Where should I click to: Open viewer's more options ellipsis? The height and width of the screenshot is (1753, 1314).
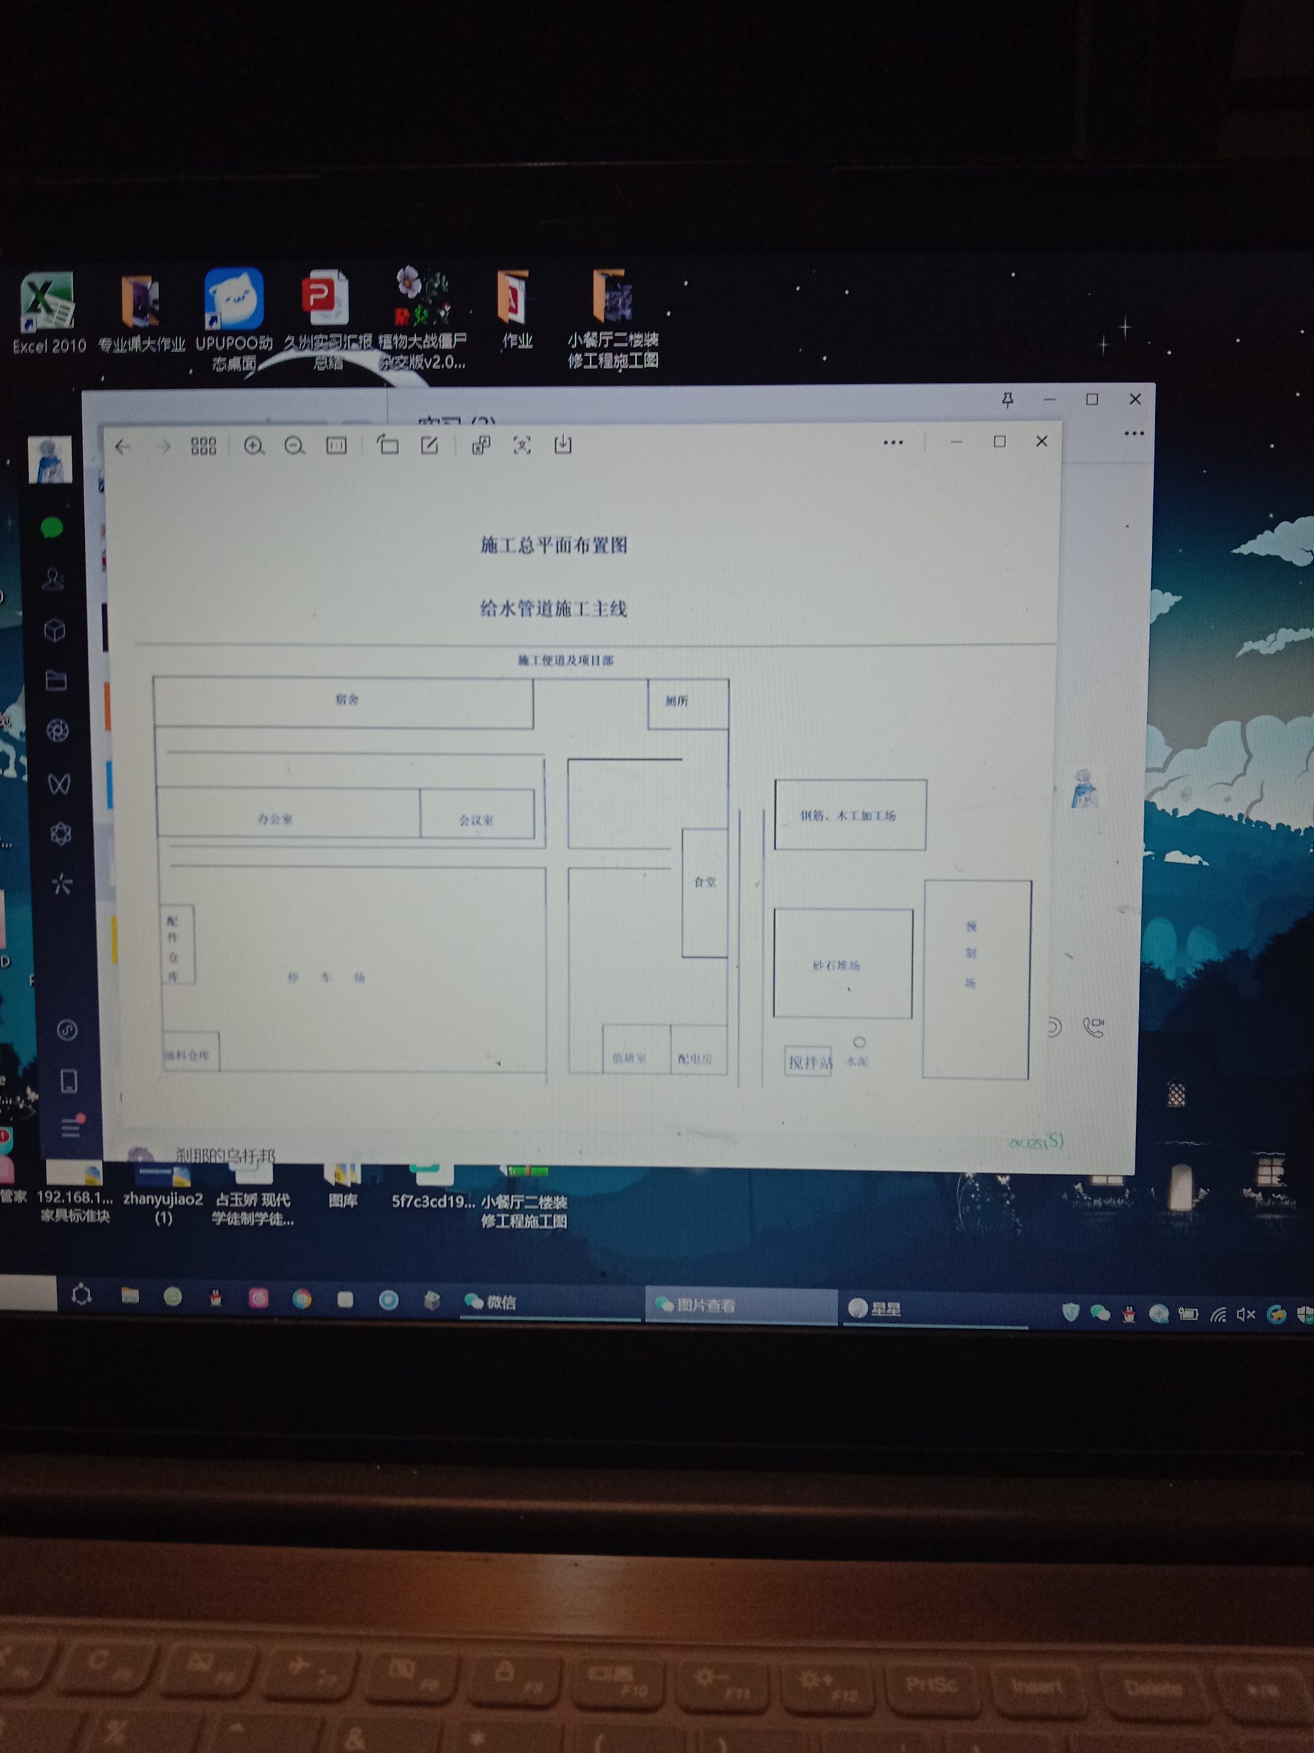tap(892, 443)
